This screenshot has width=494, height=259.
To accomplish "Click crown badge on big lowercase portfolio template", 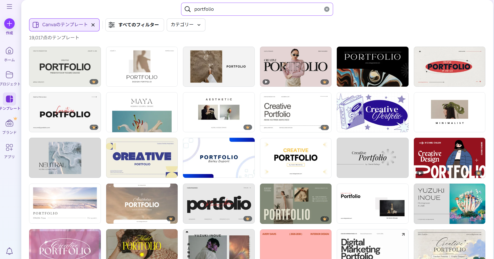I will pyautogui.click(x=248, y=219).
